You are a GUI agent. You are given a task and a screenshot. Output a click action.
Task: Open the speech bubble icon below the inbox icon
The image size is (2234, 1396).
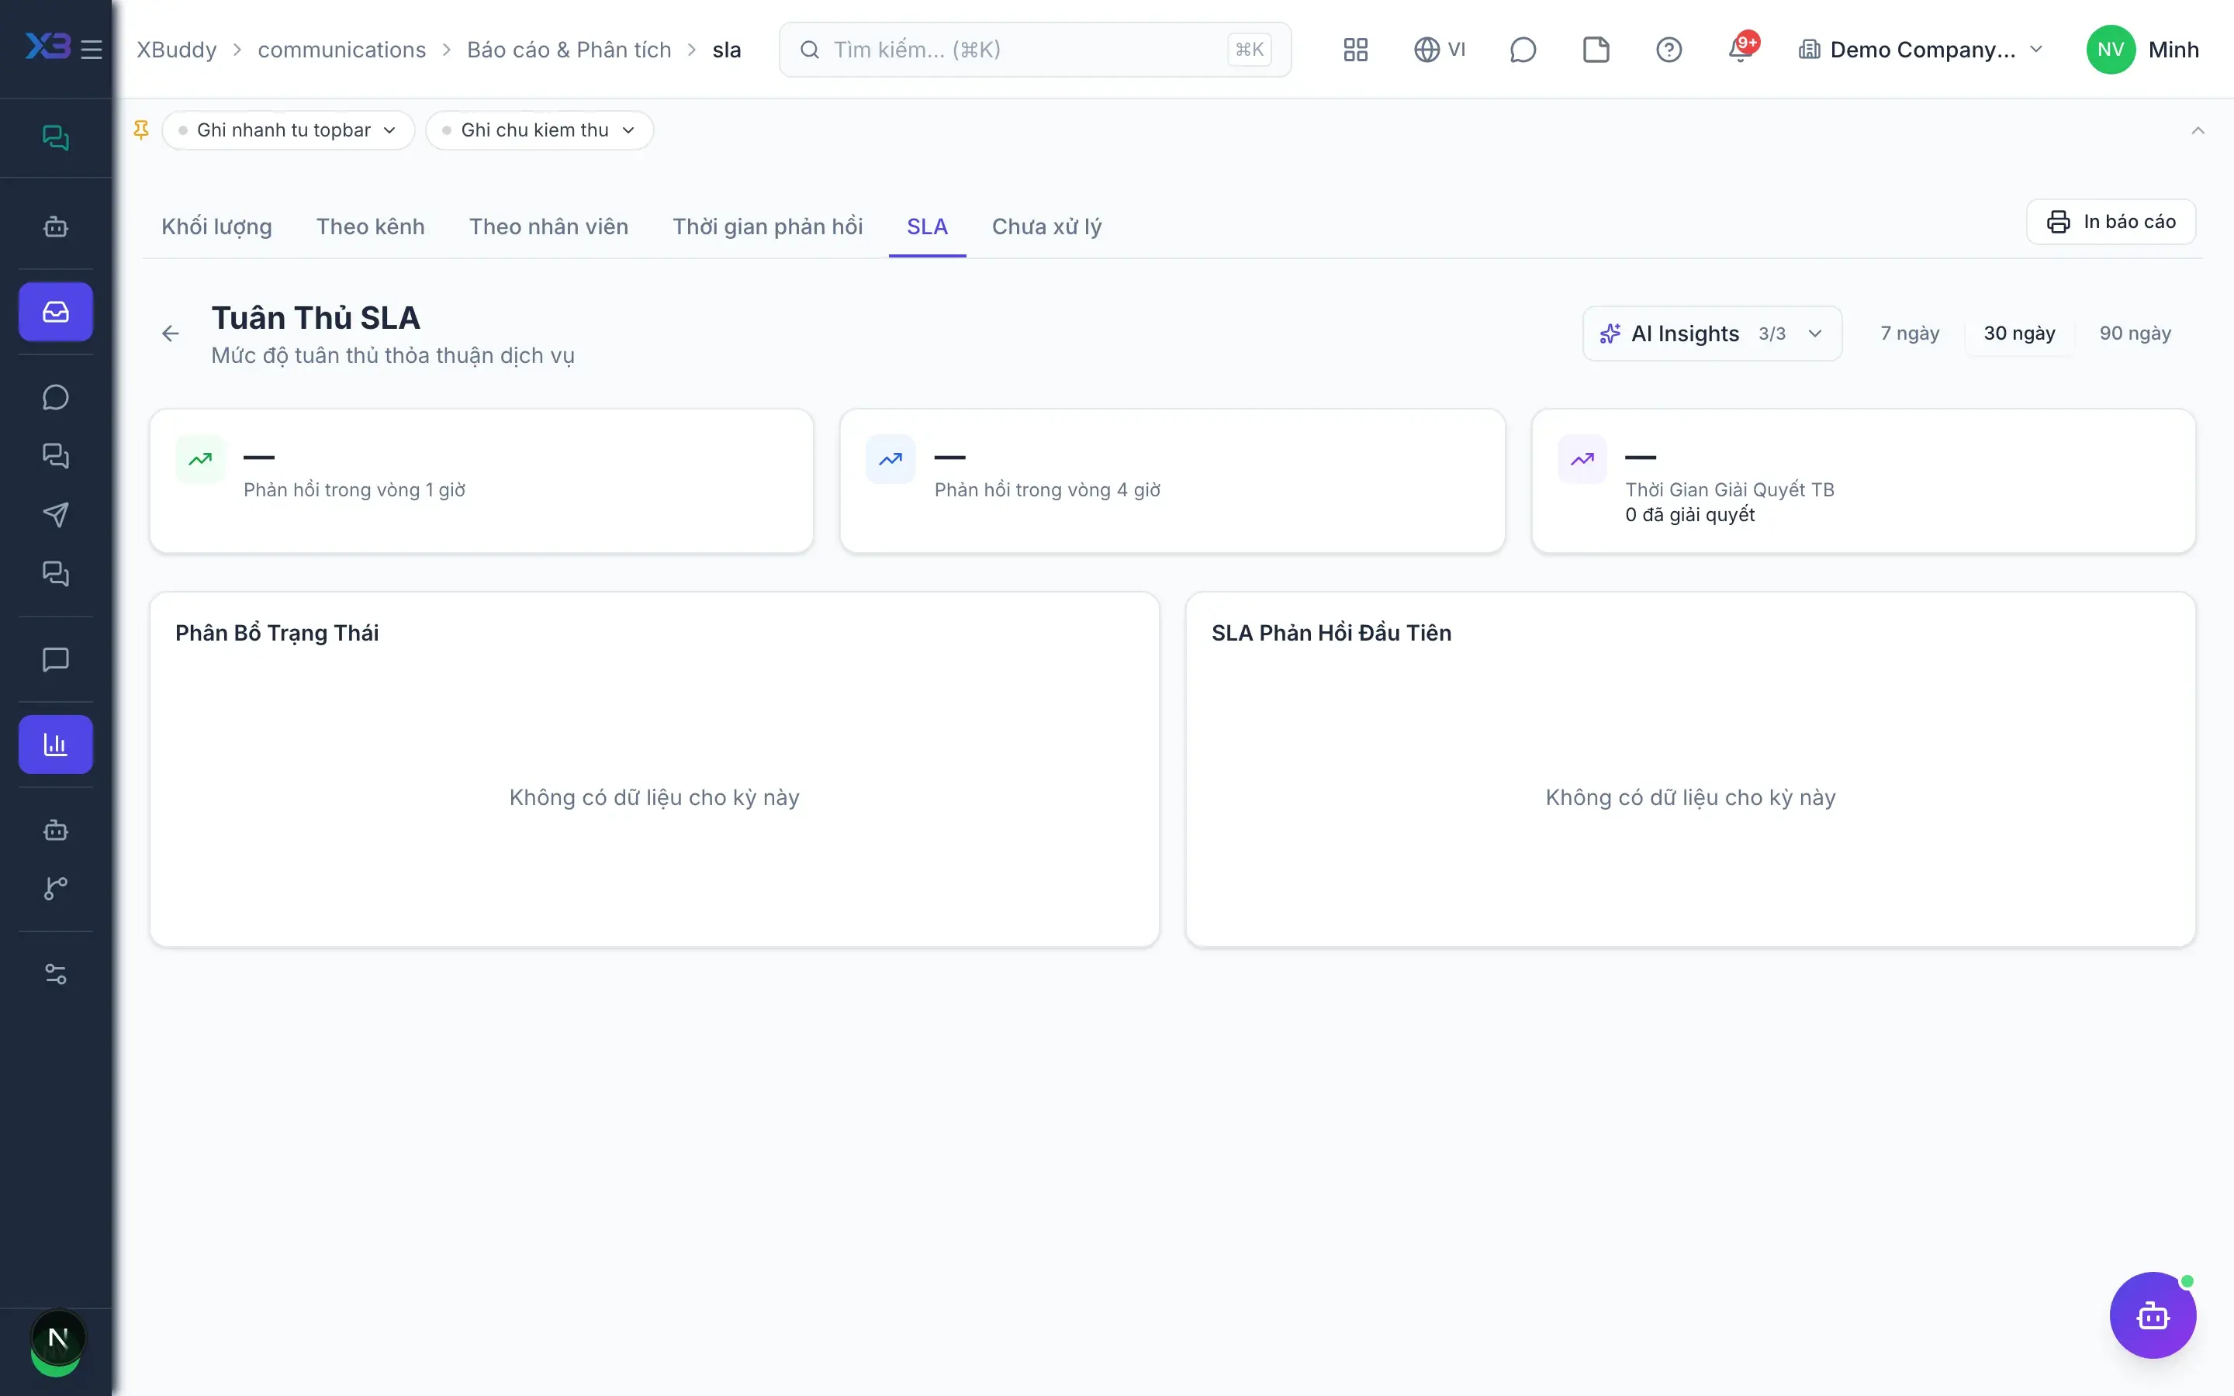55,397
